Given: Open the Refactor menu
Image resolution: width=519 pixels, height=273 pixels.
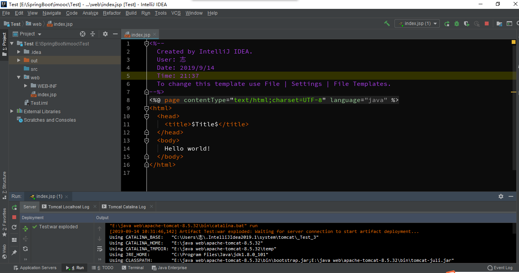Looking at the screenshot, I should tap(112, 13).
